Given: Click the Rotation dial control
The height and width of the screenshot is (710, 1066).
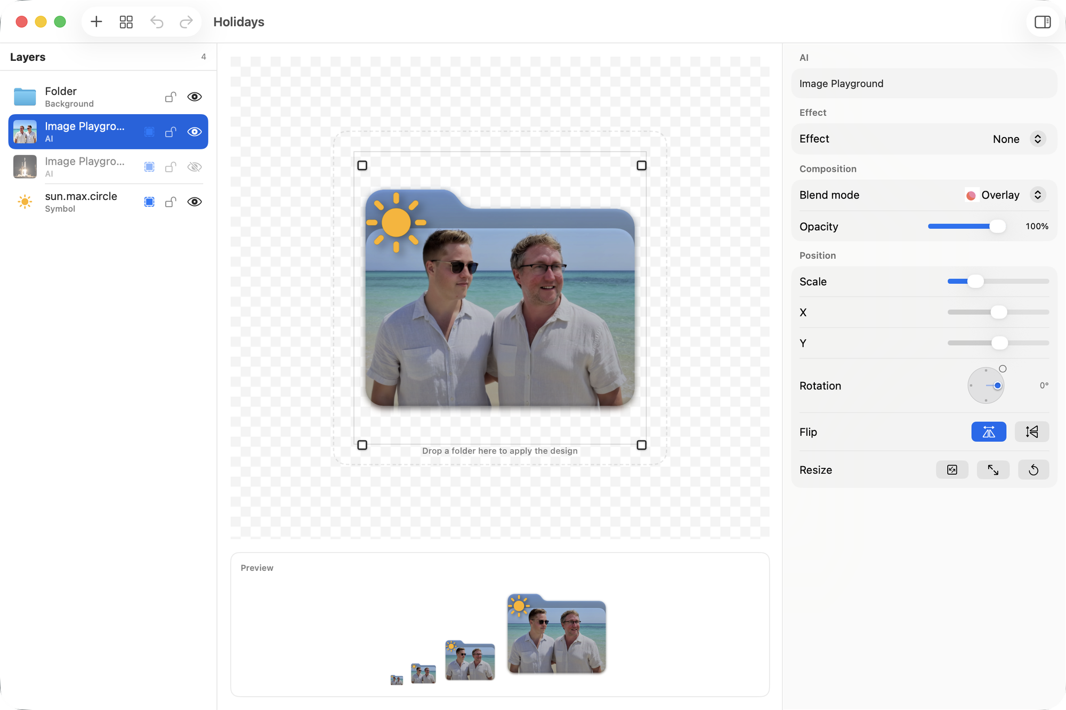Looking at the screenshot, I should coord(986,385).
